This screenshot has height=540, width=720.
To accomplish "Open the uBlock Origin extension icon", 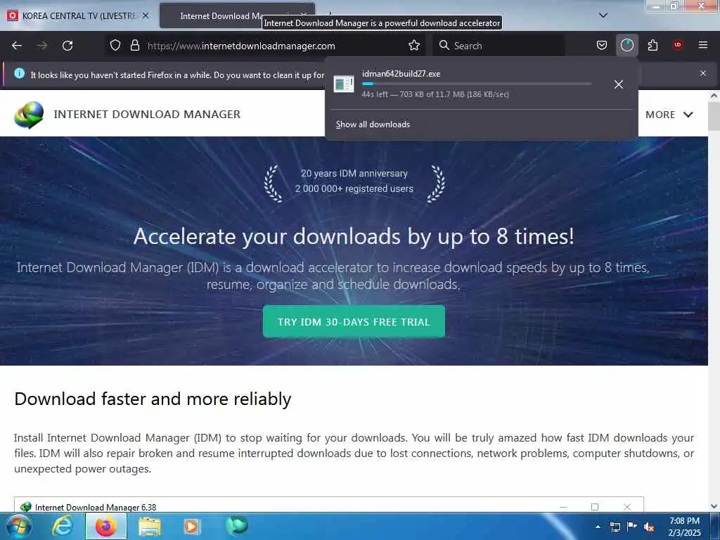I will [x=678, y=45].
